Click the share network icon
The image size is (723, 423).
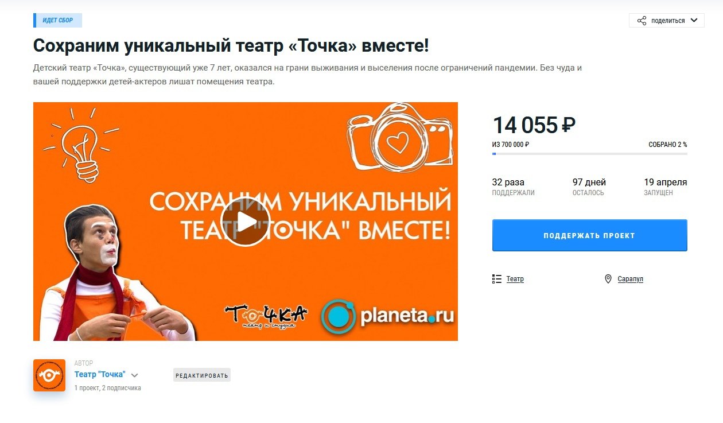642,21
